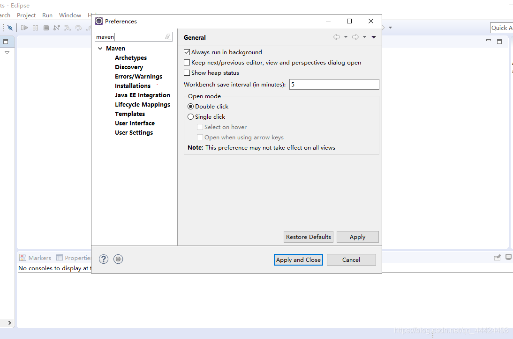The image size is (513, 339).
Task: Open back history dropdown arrow
Action: click(x=346, y=37)
